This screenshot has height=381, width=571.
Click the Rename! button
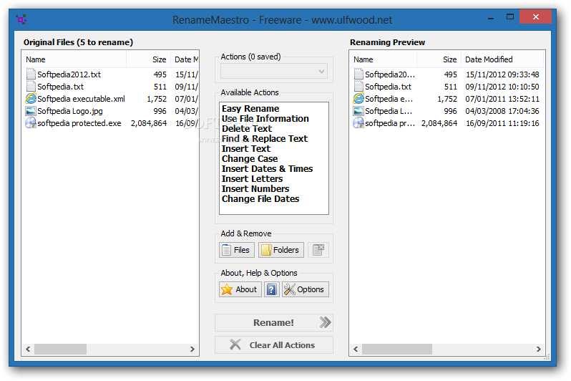tap(274, 323)
